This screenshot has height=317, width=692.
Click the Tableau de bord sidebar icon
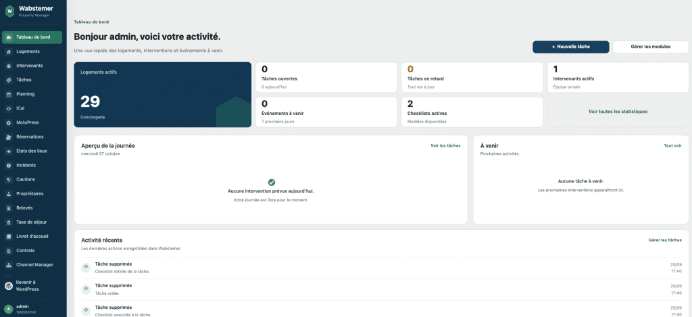pos(8,38)
